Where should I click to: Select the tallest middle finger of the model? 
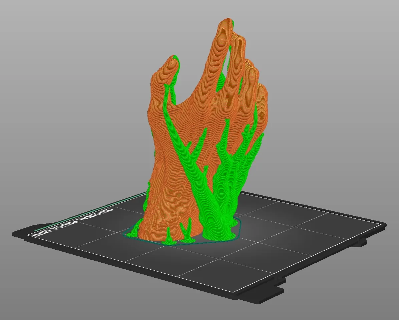tap(224, 40)
